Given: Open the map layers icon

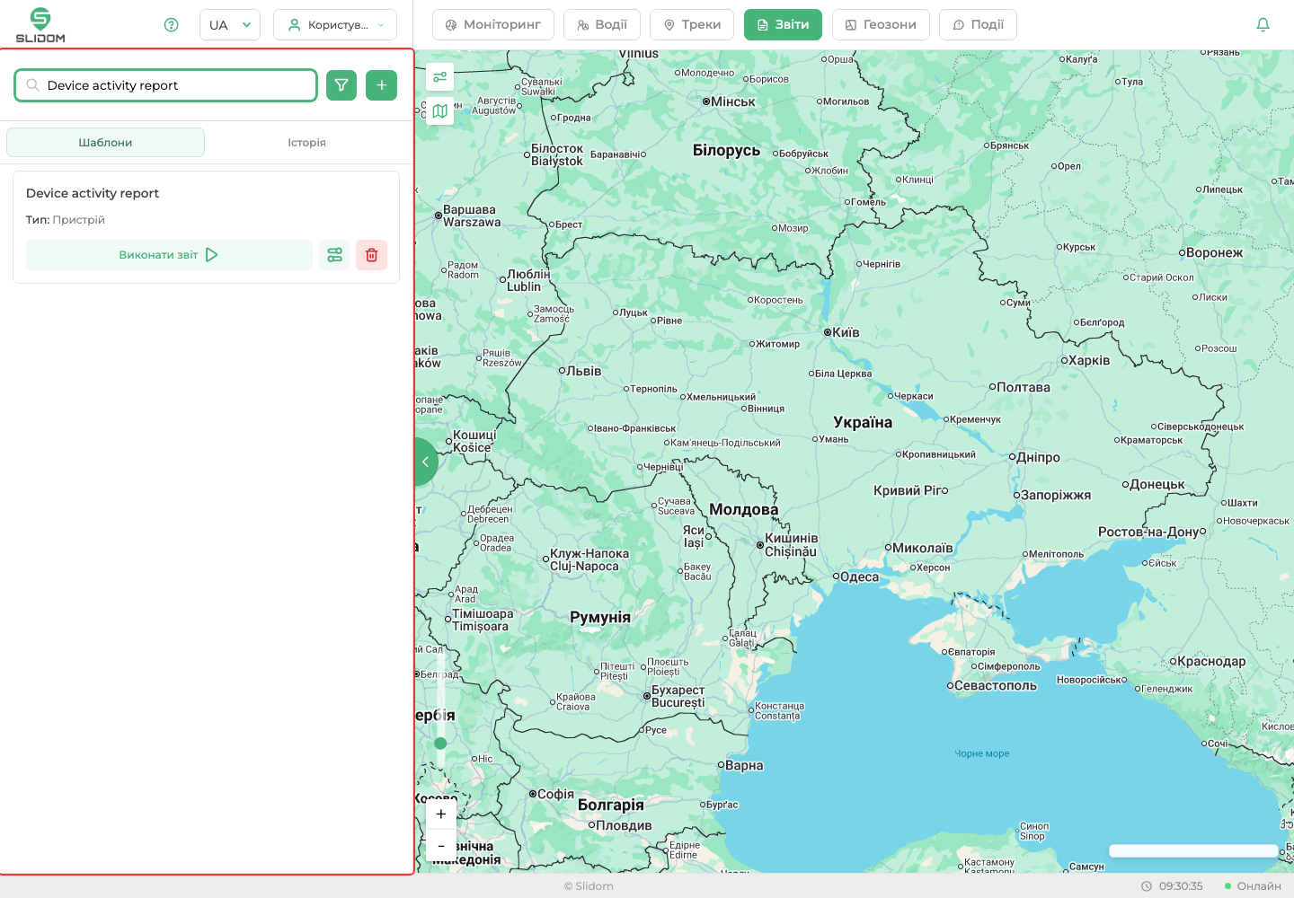Looking at the screenshot, I should (440, 111).
